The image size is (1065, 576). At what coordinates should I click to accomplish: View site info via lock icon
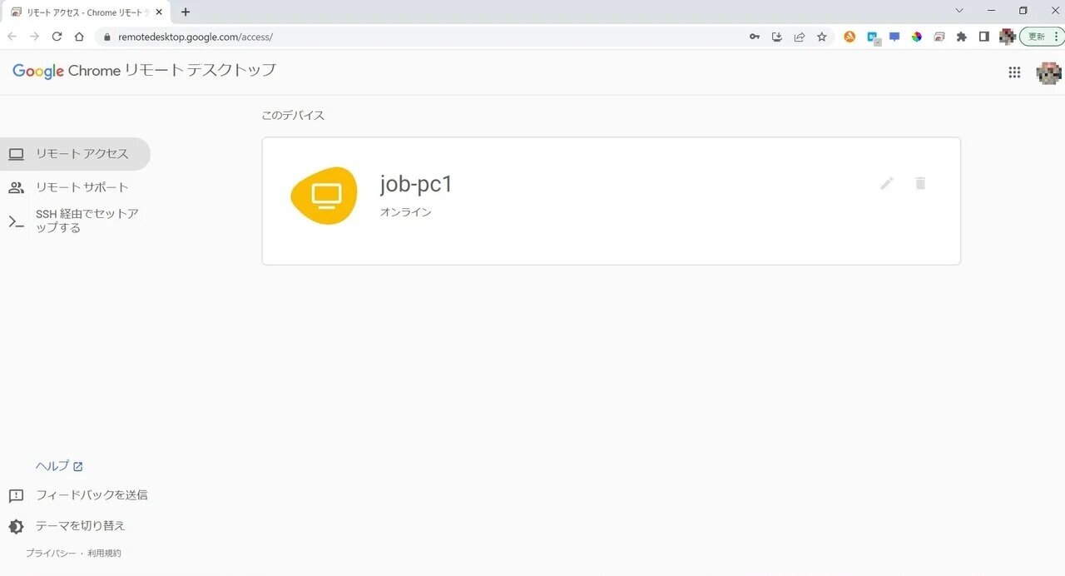tap(106, 37)
